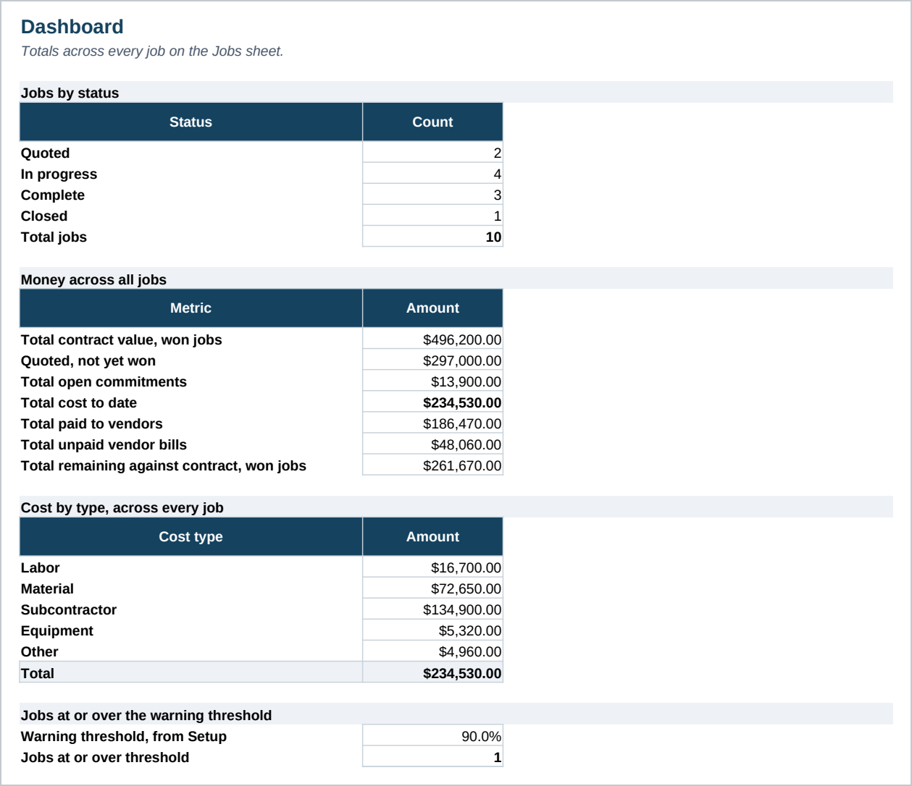912x786 pixels.
Task: Select 'Total remaining against contract, won jobs' label
Action: [164, 465]
